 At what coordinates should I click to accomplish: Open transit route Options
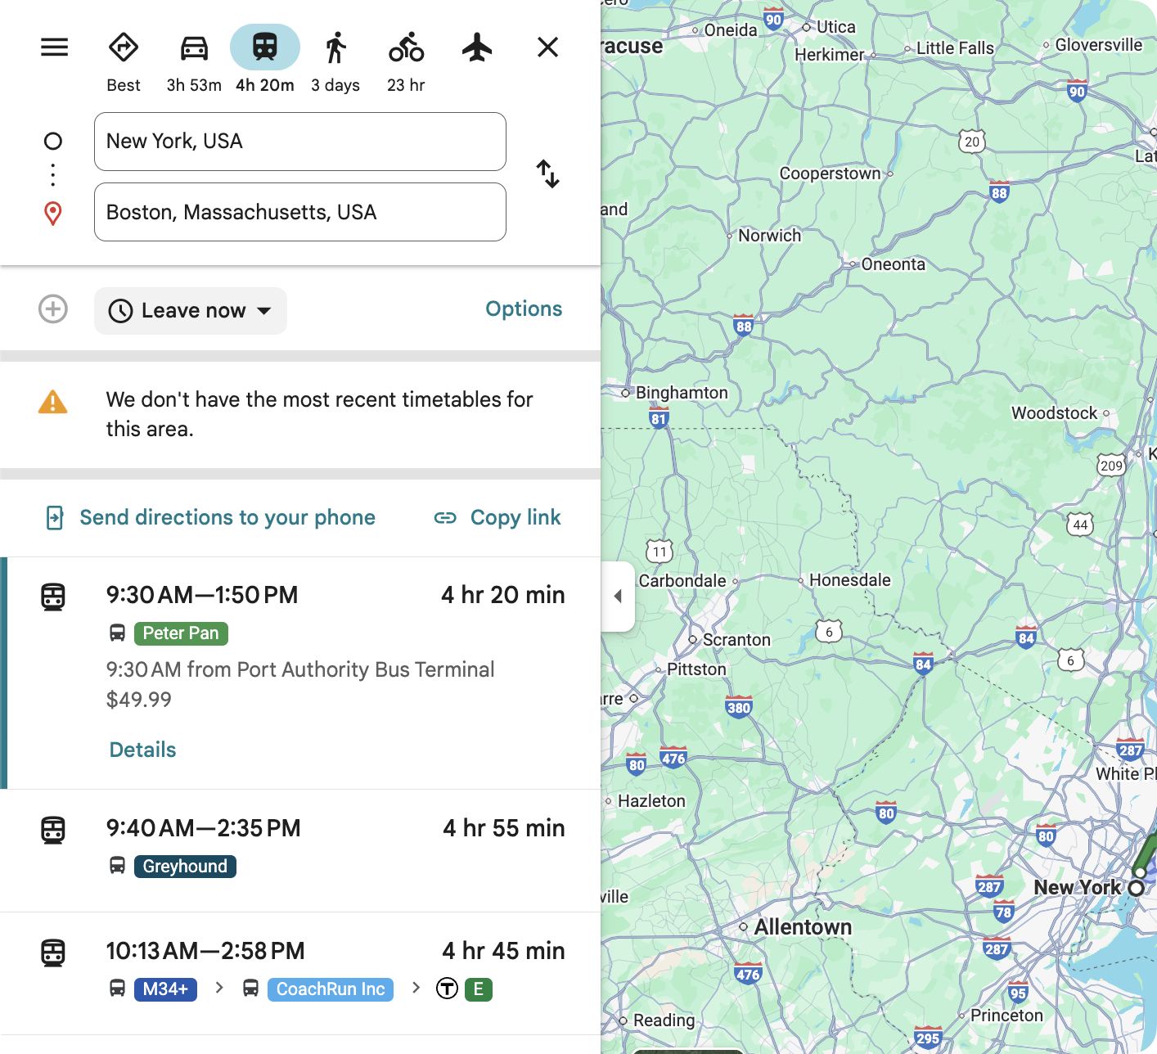[524, 309]
